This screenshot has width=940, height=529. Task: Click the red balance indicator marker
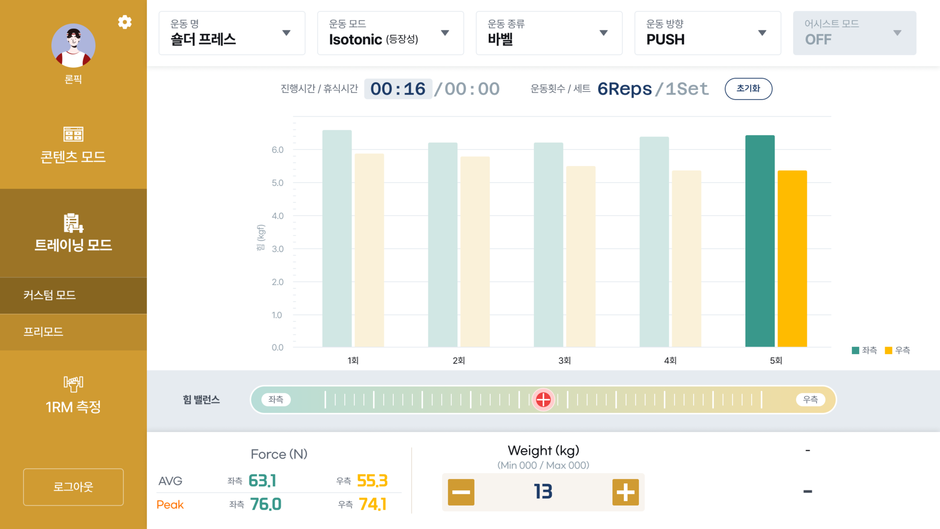(x=543, y=400)
